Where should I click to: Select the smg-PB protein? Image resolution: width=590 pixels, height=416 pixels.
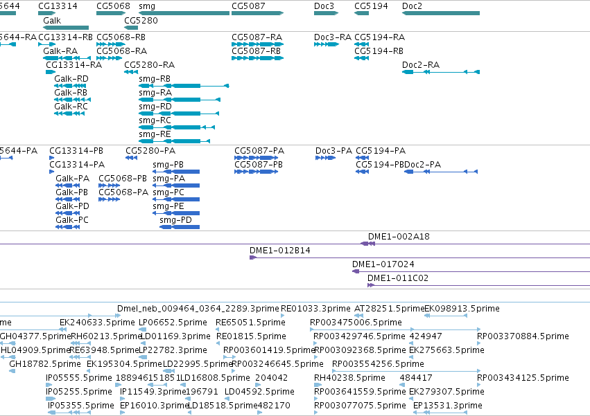click(176, 172)
